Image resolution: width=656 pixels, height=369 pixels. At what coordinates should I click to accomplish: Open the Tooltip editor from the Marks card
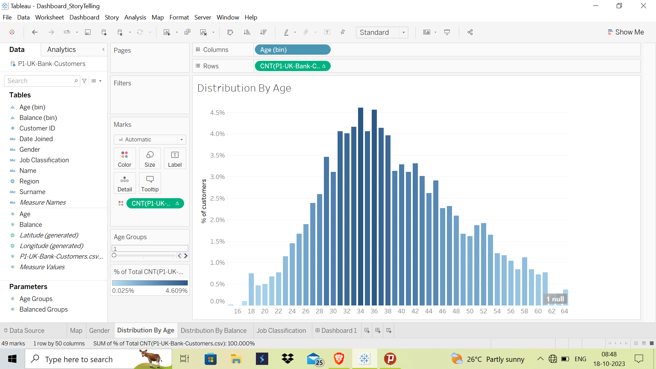(150, 183)
